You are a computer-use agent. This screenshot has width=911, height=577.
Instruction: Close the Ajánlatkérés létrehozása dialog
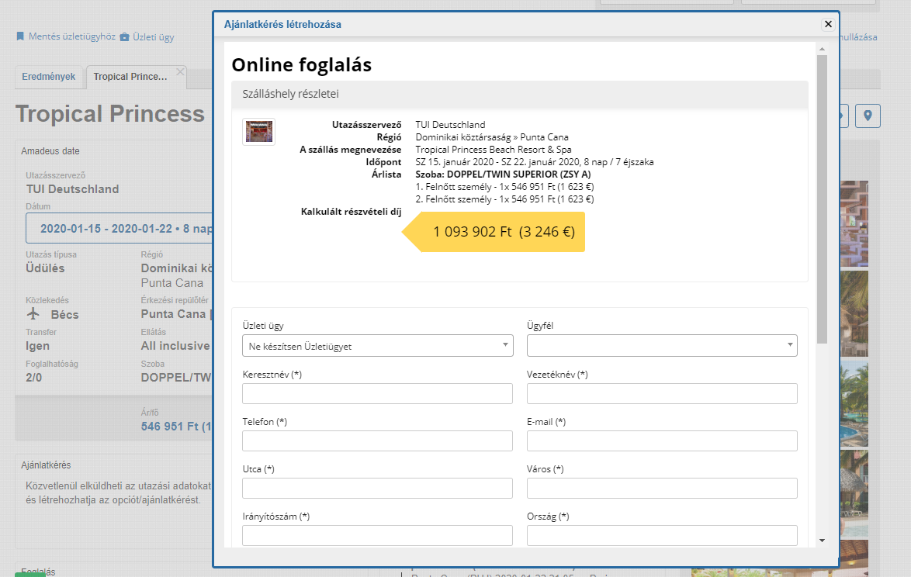[x=828, y=24]
